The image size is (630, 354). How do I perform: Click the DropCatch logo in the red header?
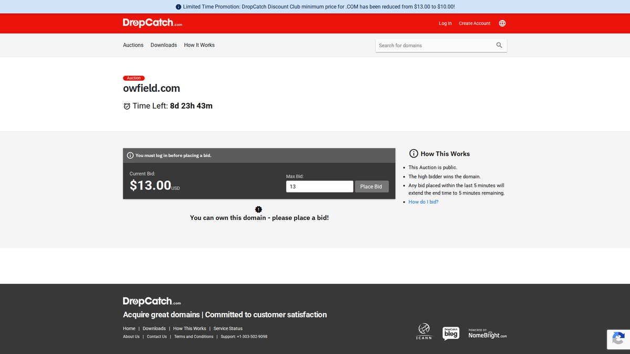point(153,23)
